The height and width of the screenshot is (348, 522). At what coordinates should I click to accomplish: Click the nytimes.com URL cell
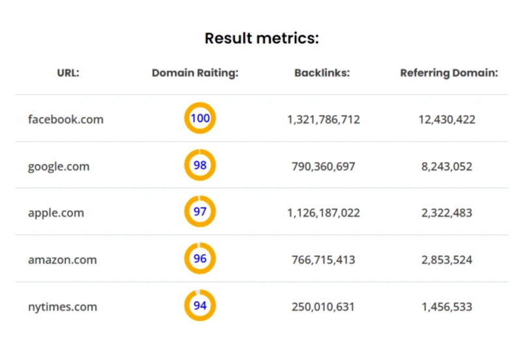tap(63, 307)
